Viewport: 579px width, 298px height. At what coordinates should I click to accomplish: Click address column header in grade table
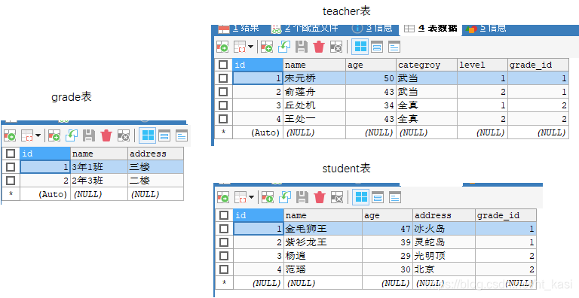(x=155, y=154)
